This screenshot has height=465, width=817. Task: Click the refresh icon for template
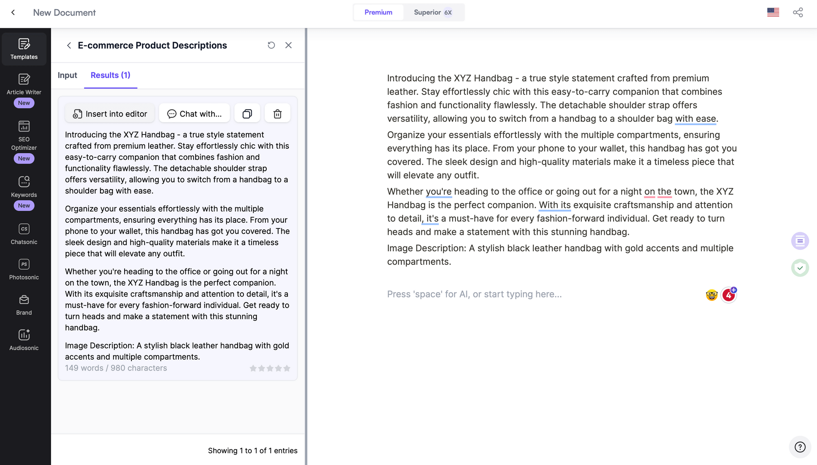pyautogui.click(x=271, y=45)
